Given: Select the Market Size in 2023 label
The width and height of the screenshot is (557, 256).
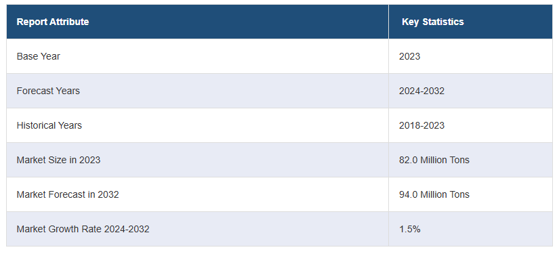Looking at the screenshot, I should point(58,160).
